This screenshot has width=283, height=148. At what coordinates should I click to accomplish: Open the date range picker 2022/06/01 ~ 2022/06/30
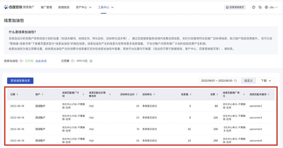[x=219, y=81]
